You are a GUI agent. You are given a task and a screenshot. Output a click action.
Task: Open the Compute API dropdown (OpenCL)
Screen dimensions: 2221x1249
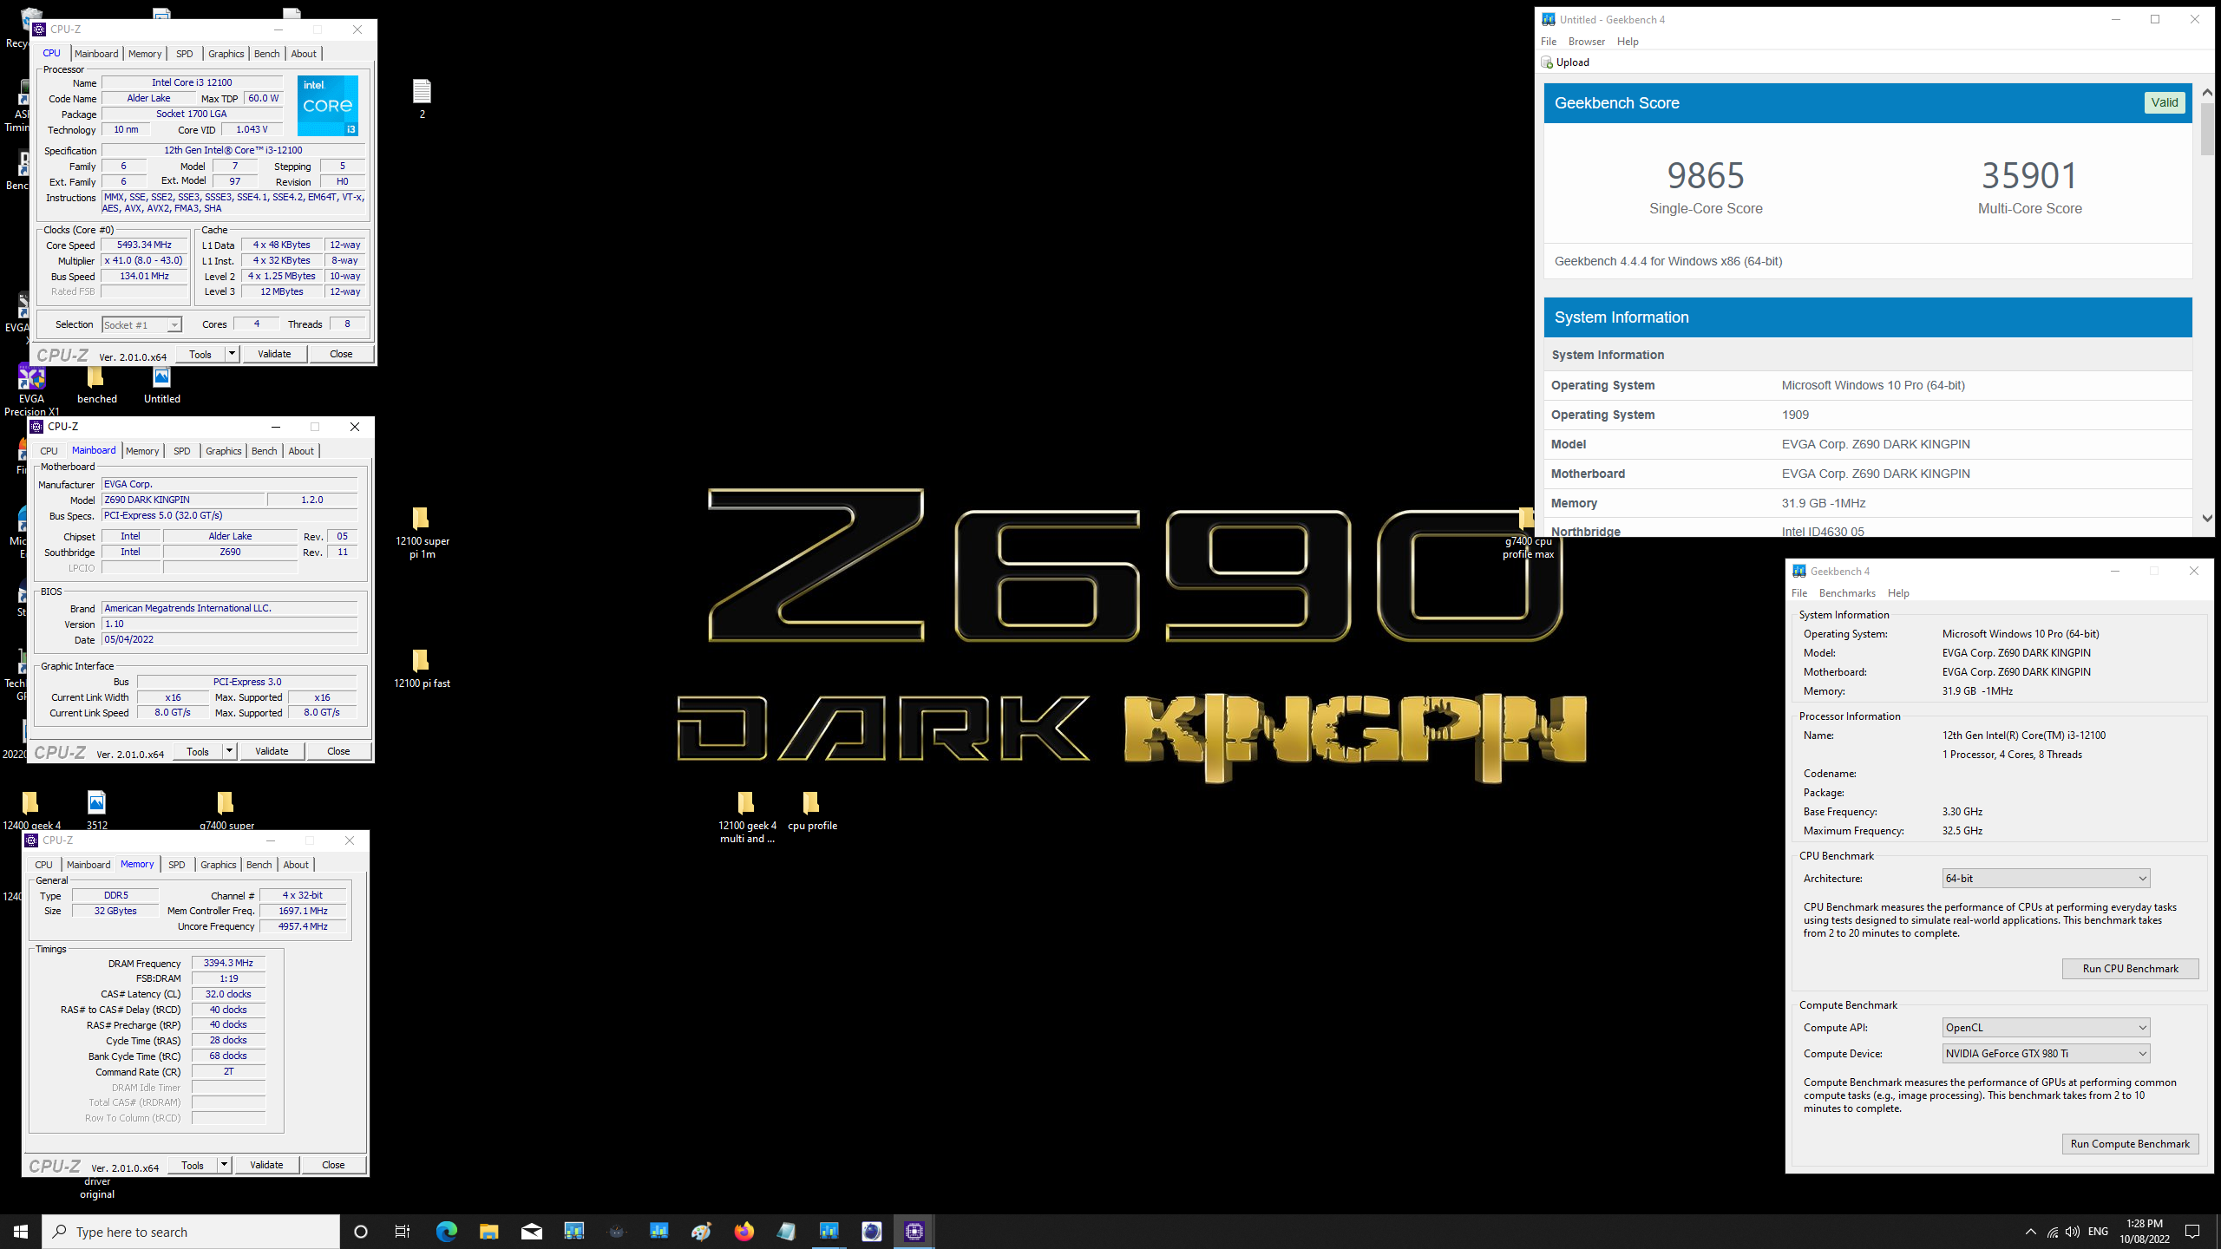tap(2046, 1027)
